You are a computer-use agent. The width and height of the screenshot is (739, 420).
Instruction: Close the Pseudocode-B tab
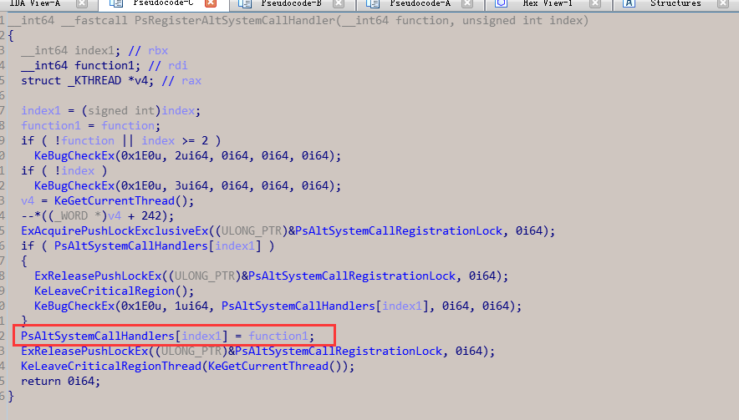click(338, 4)
